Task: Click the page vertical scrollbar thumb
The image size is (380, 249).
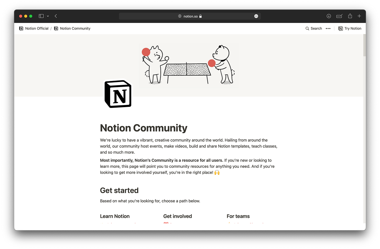Action: 365,45
